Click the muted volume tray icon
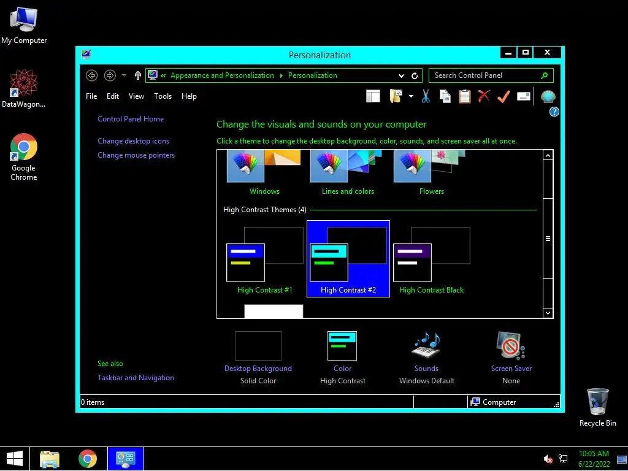This screenshot has height=471, width=628. [x=548, y=459]
